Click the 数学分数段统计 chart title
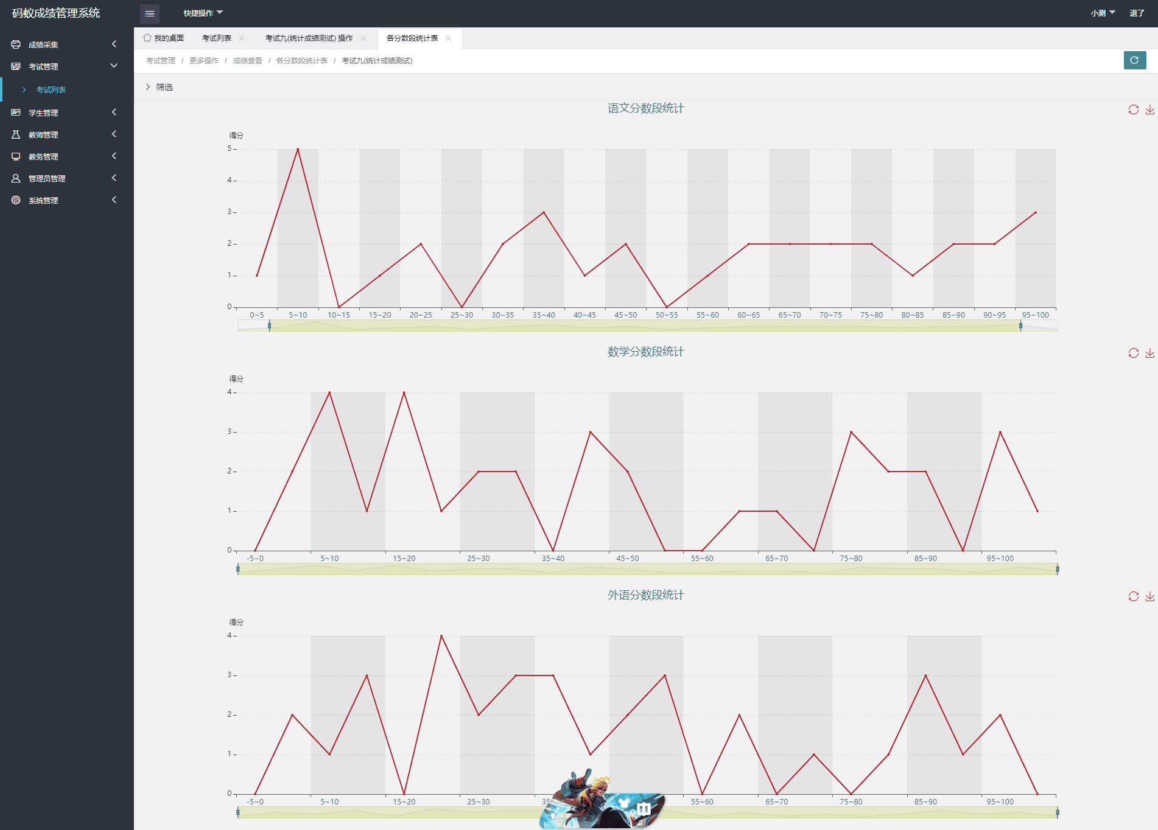 coord(645,352)
